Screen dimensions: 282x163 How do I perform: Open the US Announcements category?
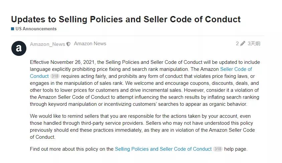tap(36, 29)
